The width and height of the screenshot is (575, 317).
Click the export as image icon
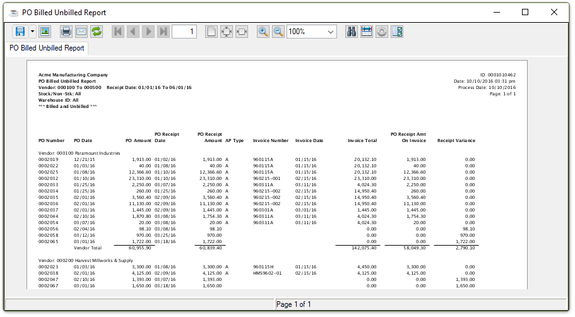point(45,32)
